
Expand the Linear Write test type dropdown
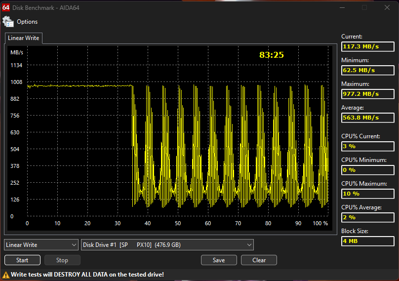coord(41,245)
